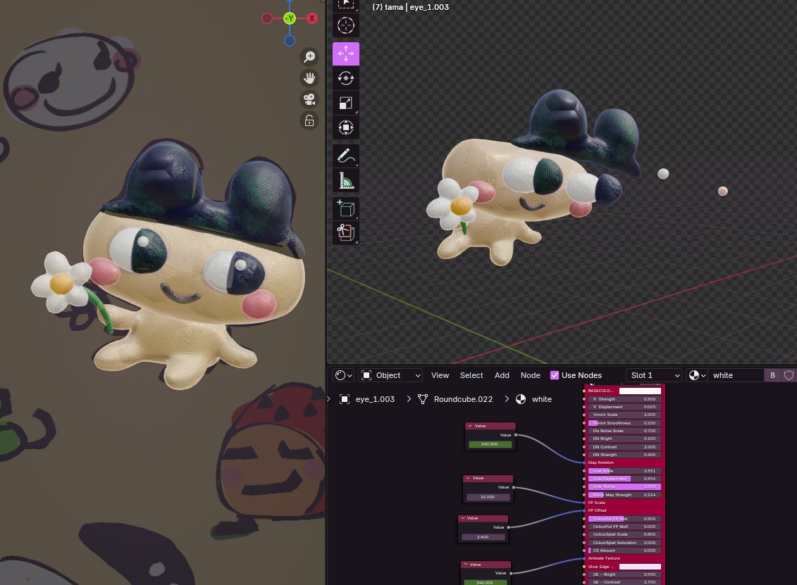Open the BASECOLO color swatch
Viewport: 797px width, 585px height.
640,391
